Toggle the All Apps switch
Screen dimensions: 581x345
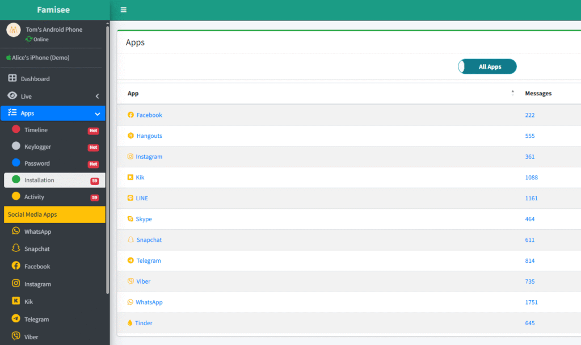[x=487, y=67]
